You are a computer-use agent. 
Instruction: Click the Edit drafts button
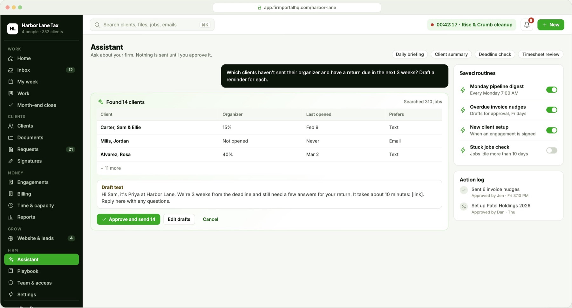(179, 220)
